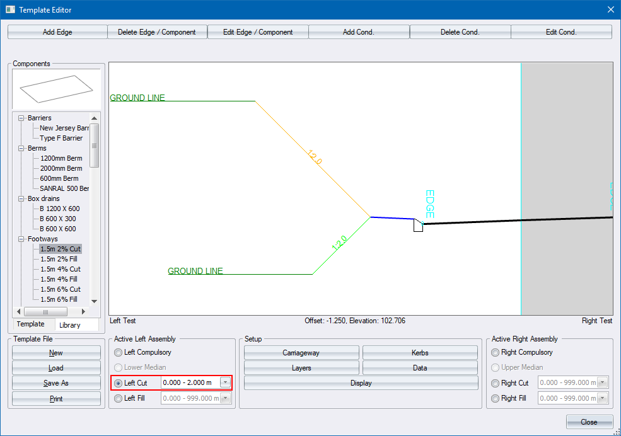Select the 1.5m 4% Cut footway

coord(61,269)
